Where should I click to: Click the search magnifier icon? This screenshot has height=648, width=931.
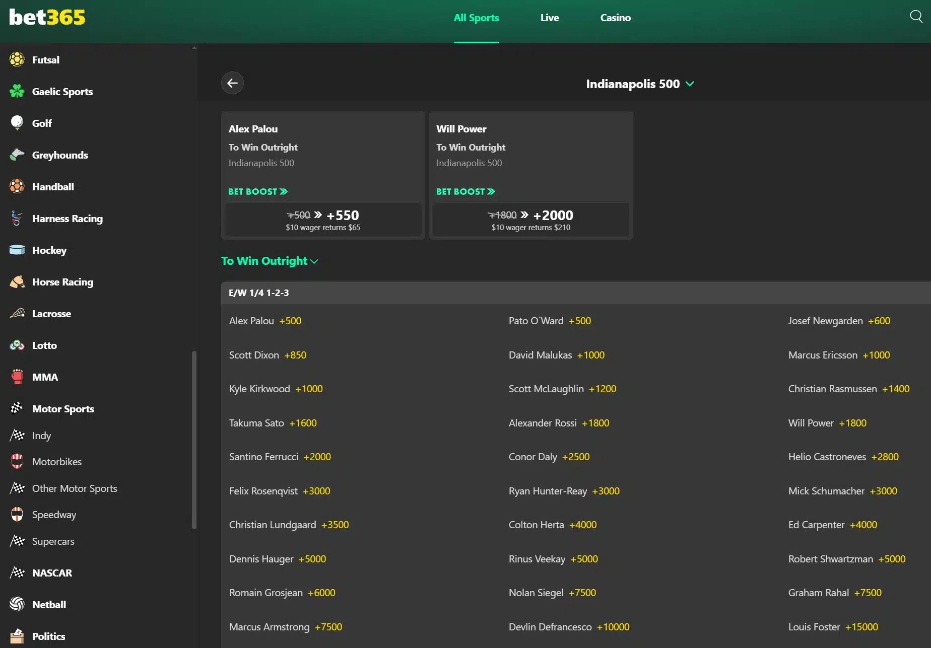click(916, 17)
